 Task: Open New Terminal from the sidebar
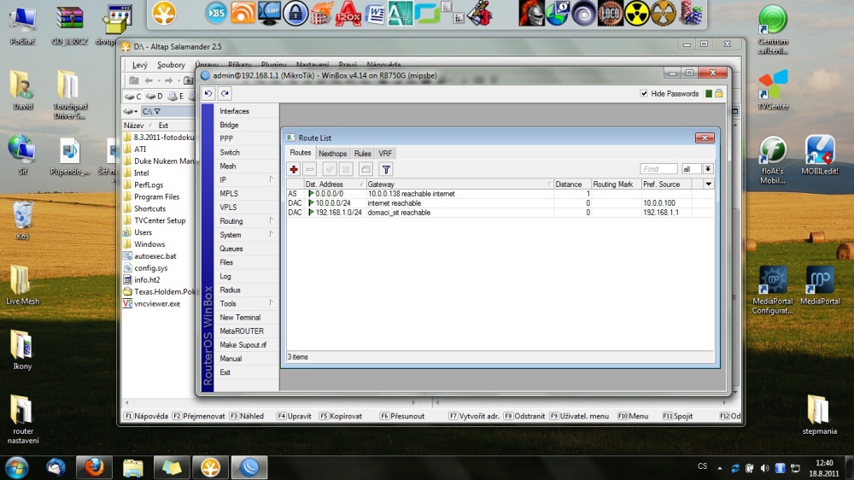tap(240, 317)
